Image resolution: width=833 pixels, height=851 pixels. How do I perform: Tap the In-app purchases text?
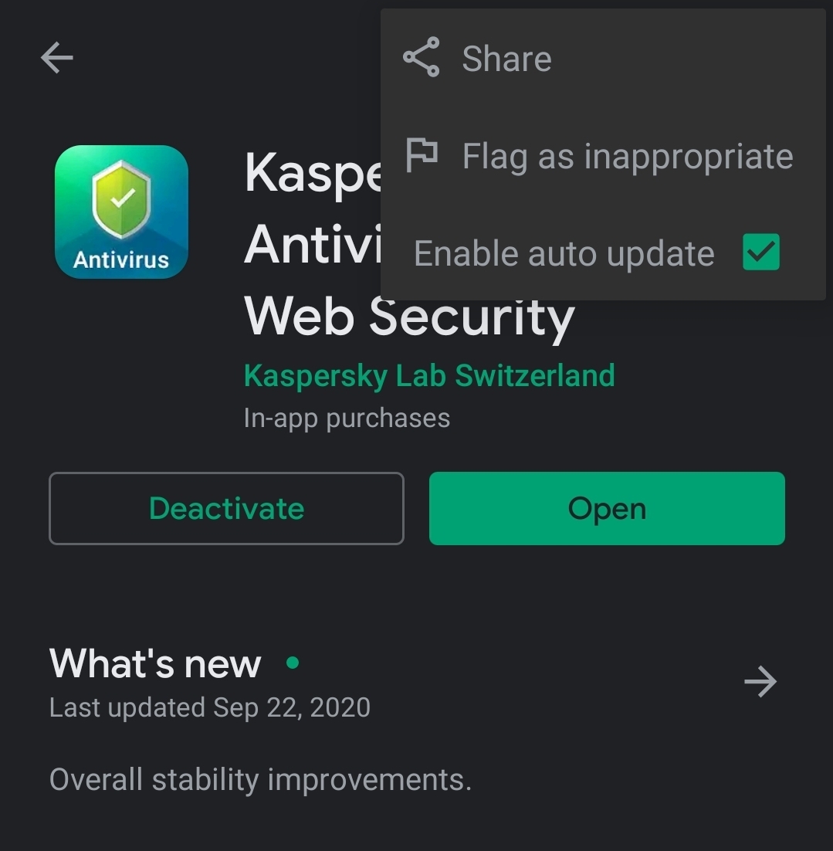pyautogui.click(x=347, y=419)
